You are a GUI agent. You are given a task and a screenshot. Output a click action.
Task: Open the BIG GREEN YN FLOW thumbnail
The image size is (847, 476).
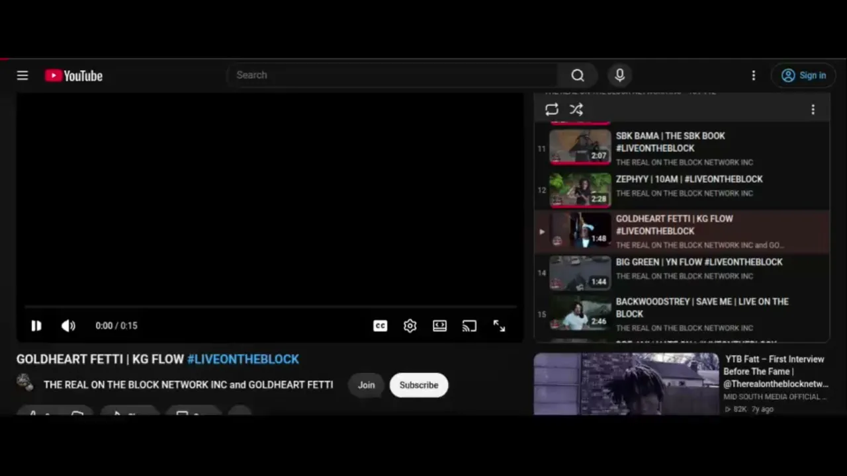(580, 274)
